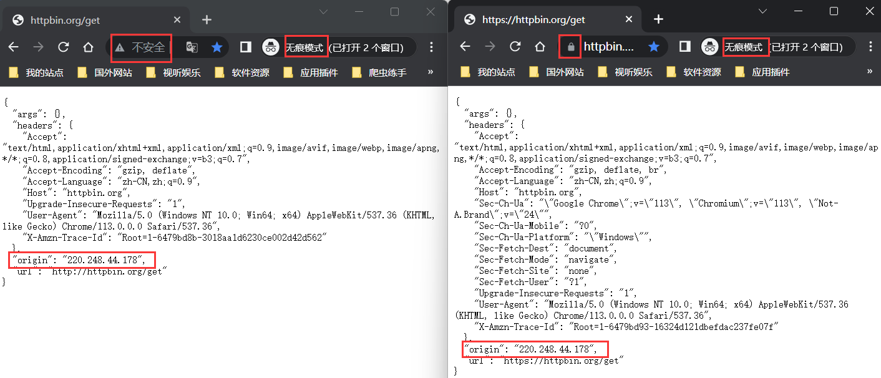This screenshot has height=378, width=881.
Task: Click the translate icon in the left address bar
Action: [192, 47]
